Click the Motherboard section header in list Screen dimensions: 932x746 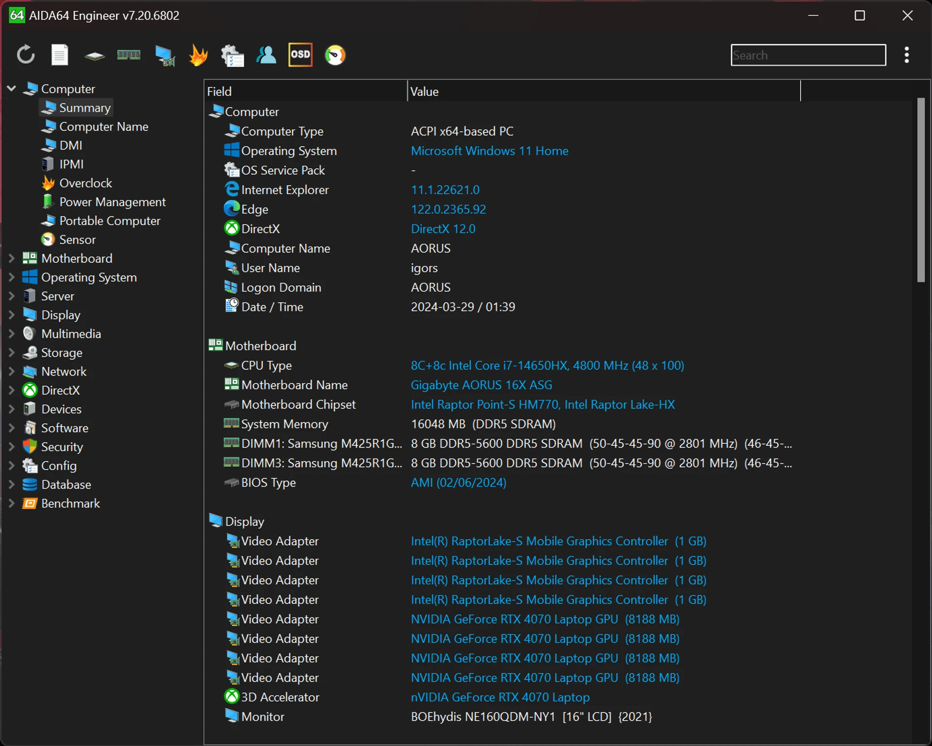pos(252,345)
